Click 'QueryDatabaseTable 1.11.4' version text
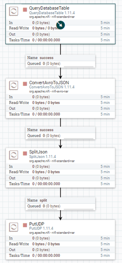 (52, 13)
